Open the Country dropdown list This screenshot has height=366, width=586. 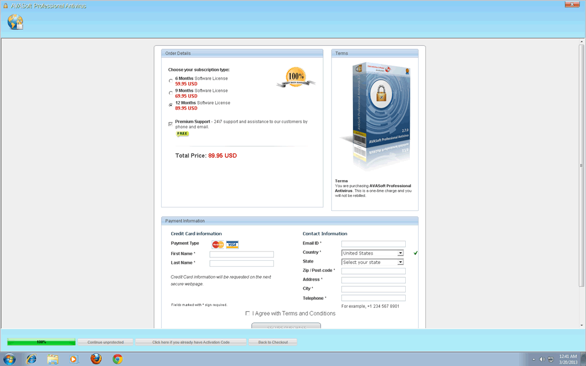401,253
